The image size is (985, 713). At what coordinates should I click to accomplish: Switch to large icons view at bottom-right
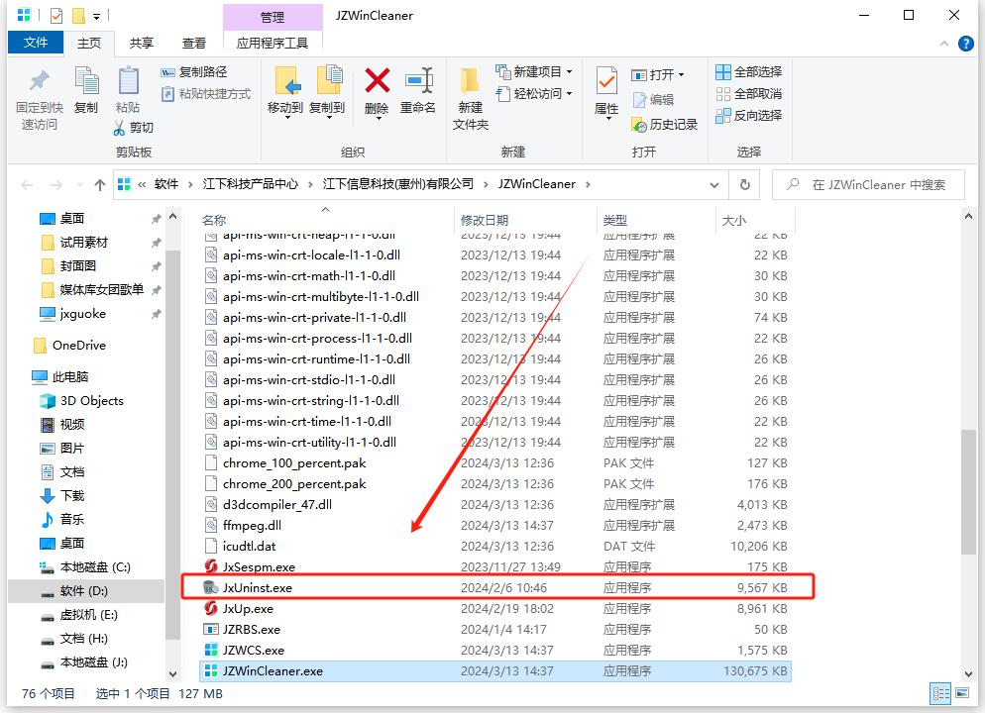click(x=963, y=694)
